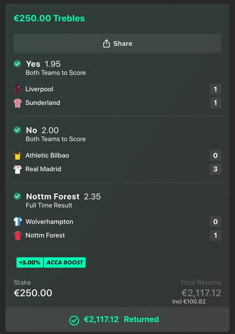Click the green tick beside No 2.00
235x334 pixels.
pos(17,130)
